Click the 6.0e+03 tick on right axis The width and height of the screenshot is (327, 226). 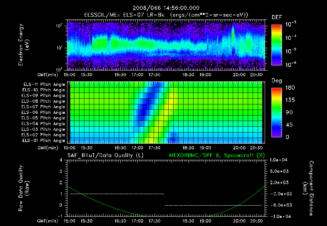coord(279,171)
